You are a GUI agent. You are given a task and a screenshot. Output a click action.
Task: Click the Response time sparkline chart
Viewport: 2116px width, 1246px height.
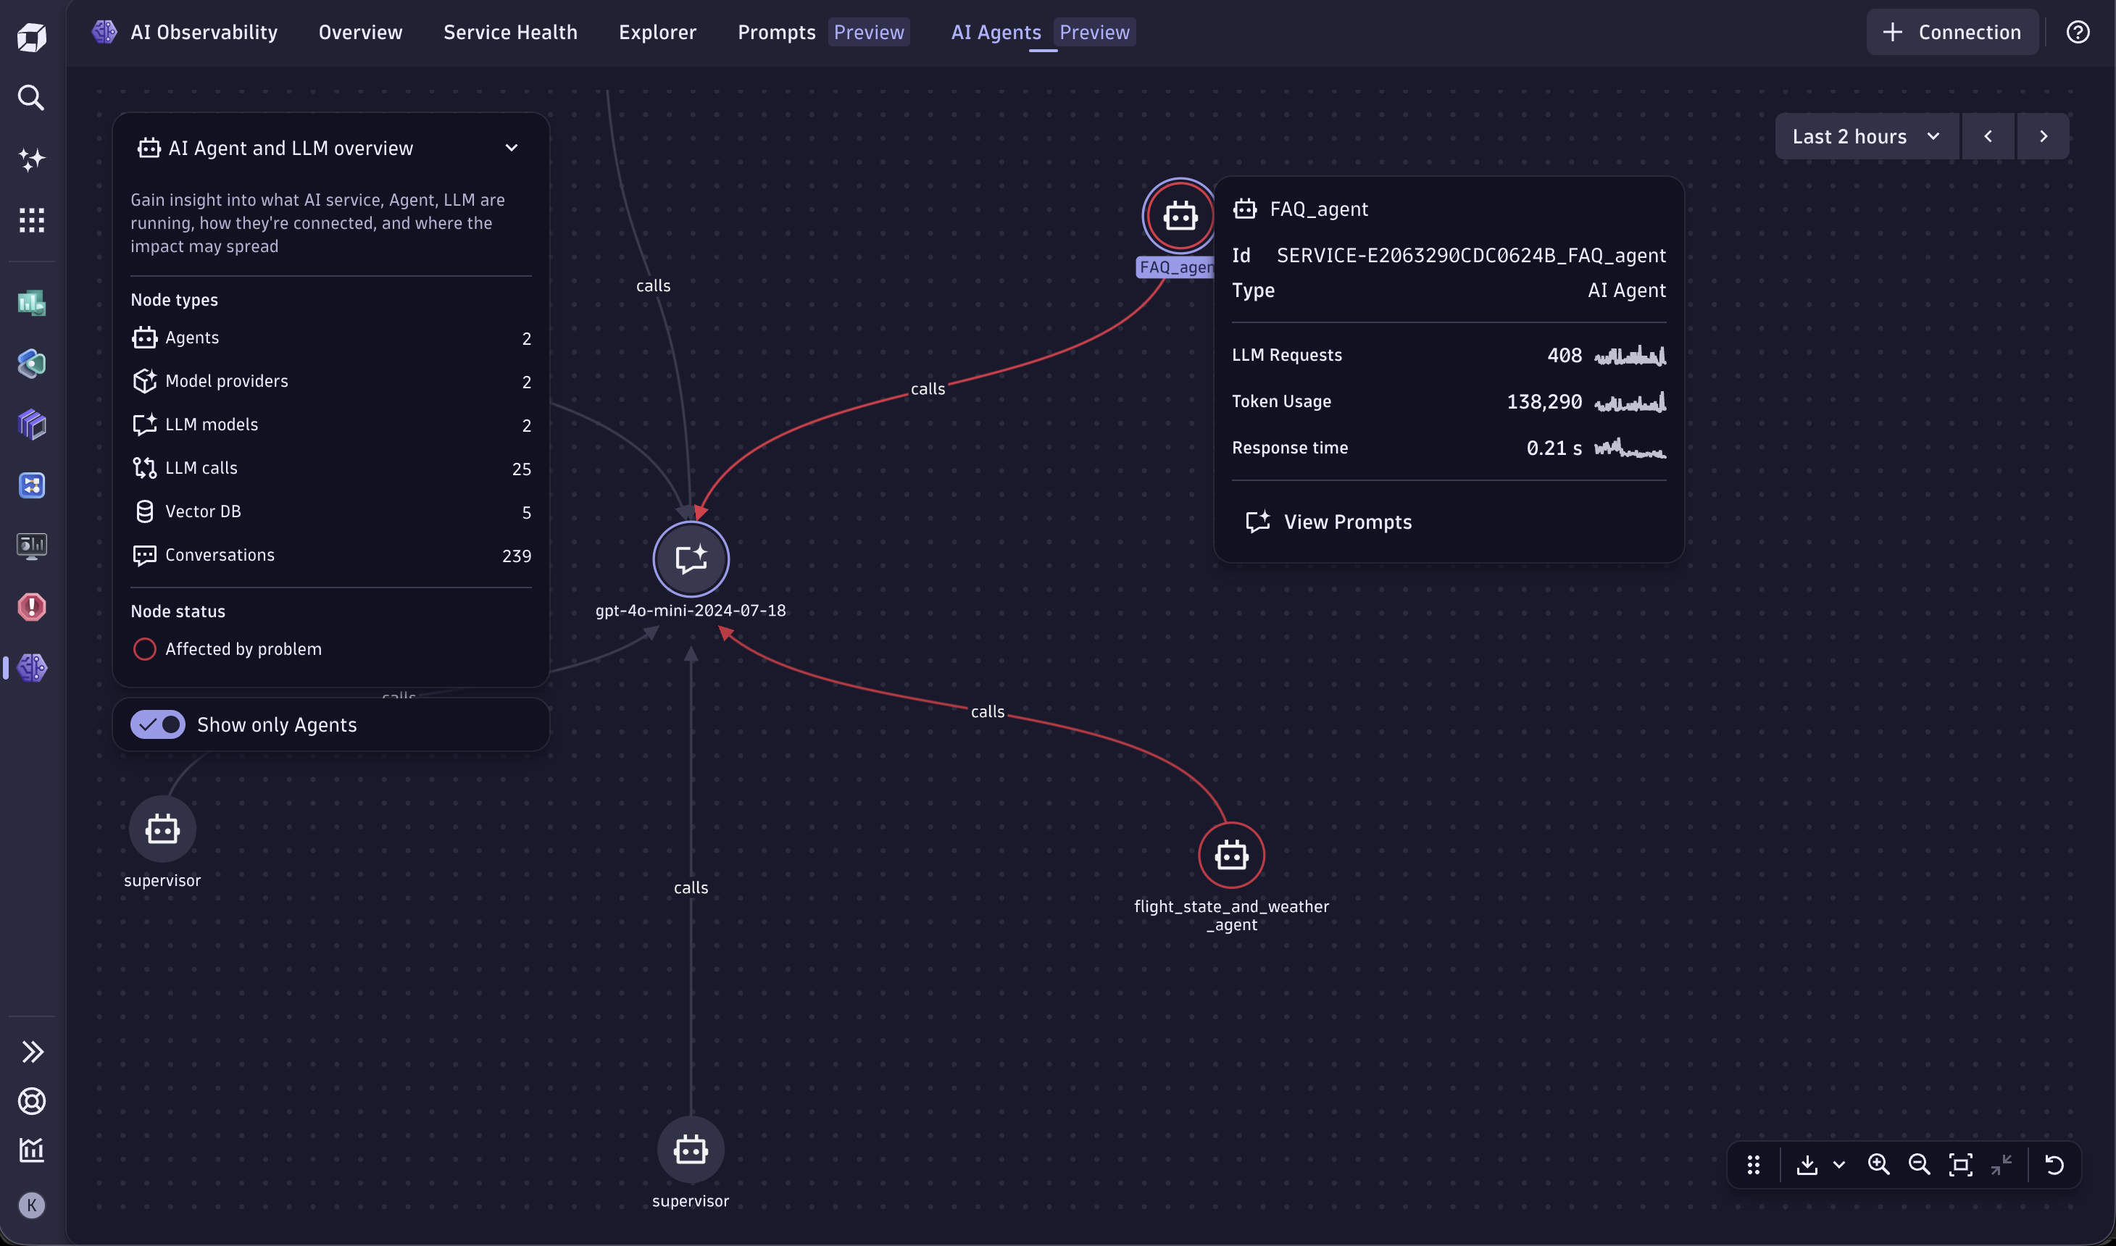pyautogui.click(x=1630, y=448)
